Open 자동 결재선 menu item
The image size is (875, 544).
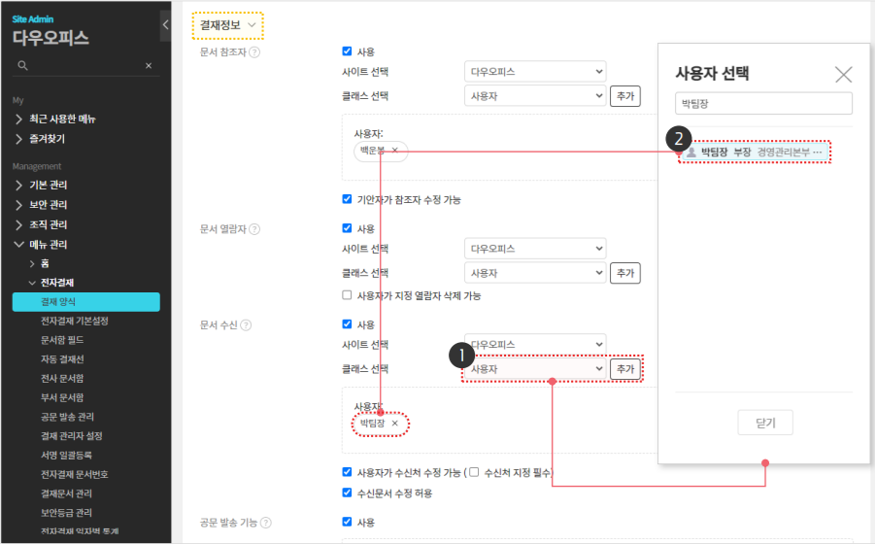tap(61, 358)
